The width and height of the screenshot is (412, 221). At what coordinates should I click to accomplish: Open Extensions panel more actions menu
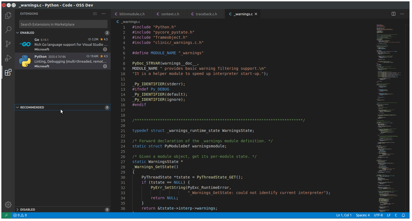click(x=104, y=14)
